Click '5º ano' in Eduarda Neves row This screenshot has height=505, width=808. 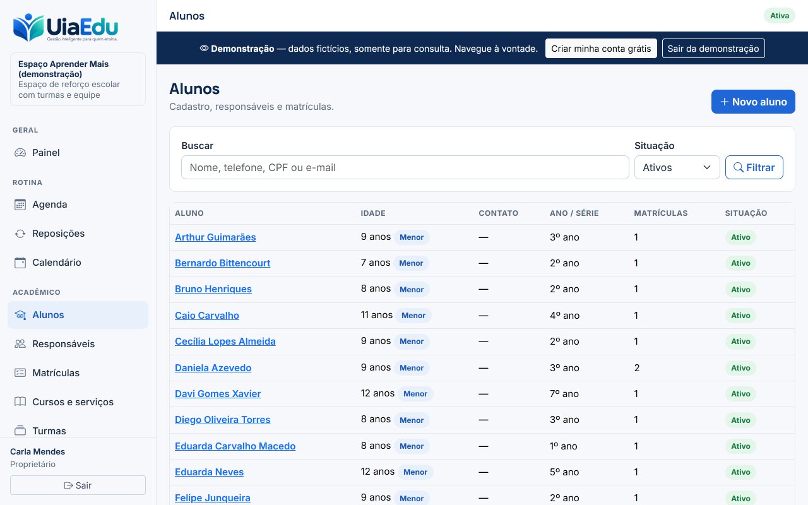564,472
